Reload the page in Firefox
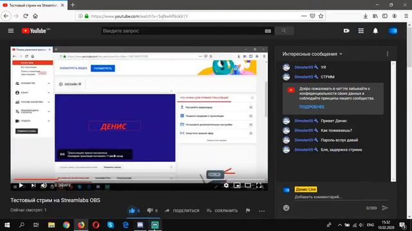 coord(26,16)
